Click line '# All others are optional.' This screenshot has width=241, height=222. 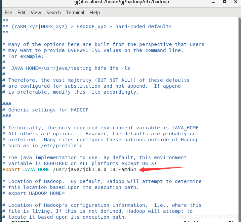[x=100, y=134]
